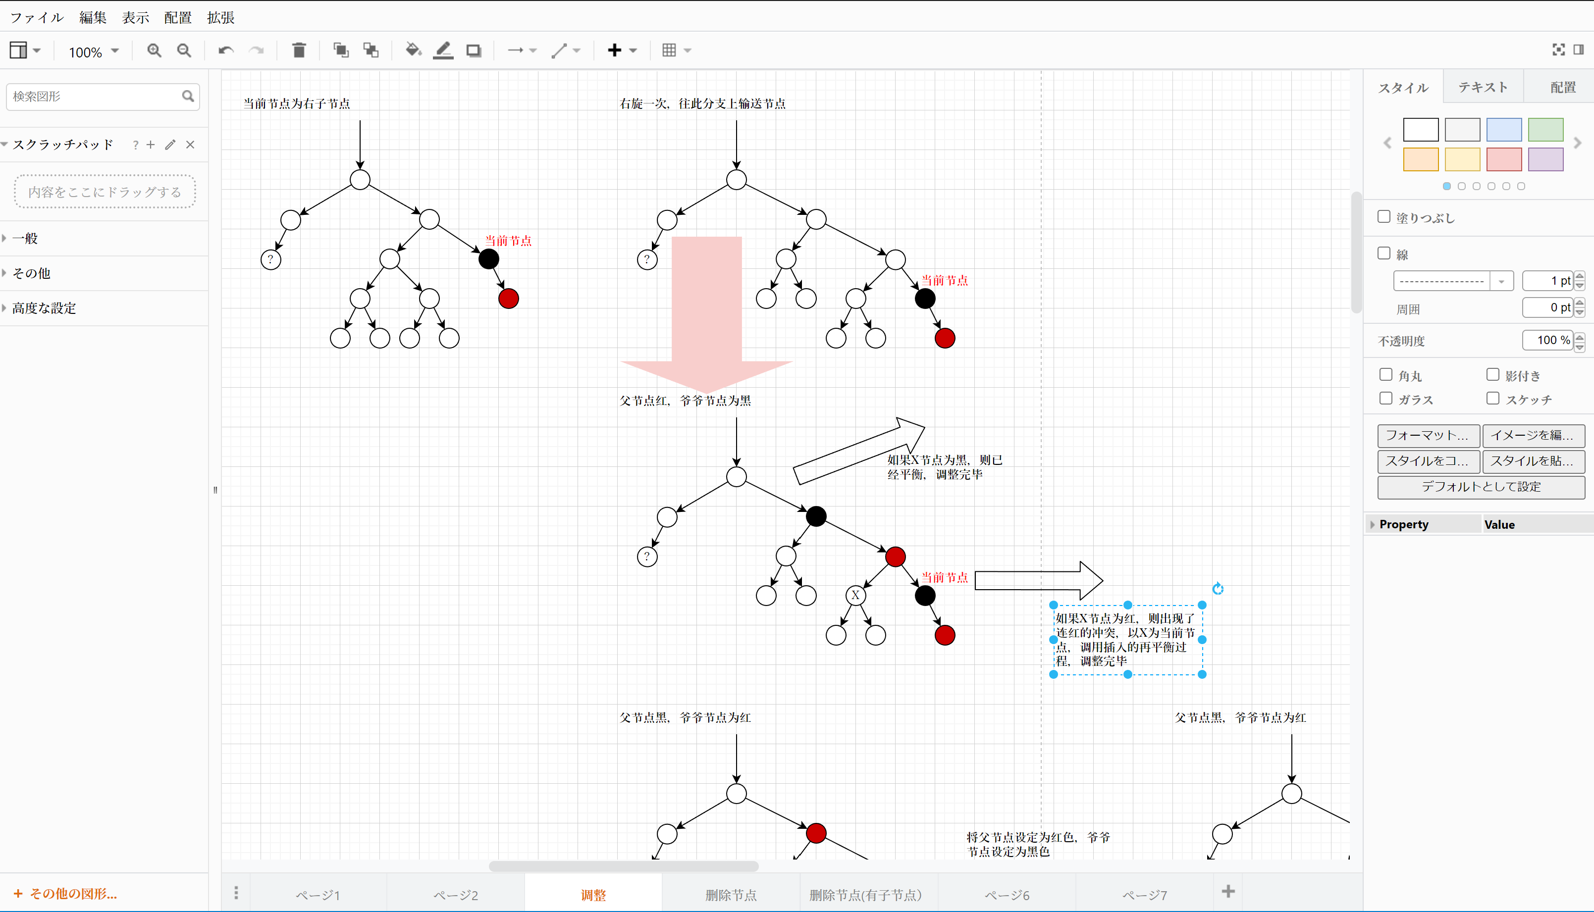Click the line color pencil icon
Screen dimensions: 1594x912
coord(443,50)
